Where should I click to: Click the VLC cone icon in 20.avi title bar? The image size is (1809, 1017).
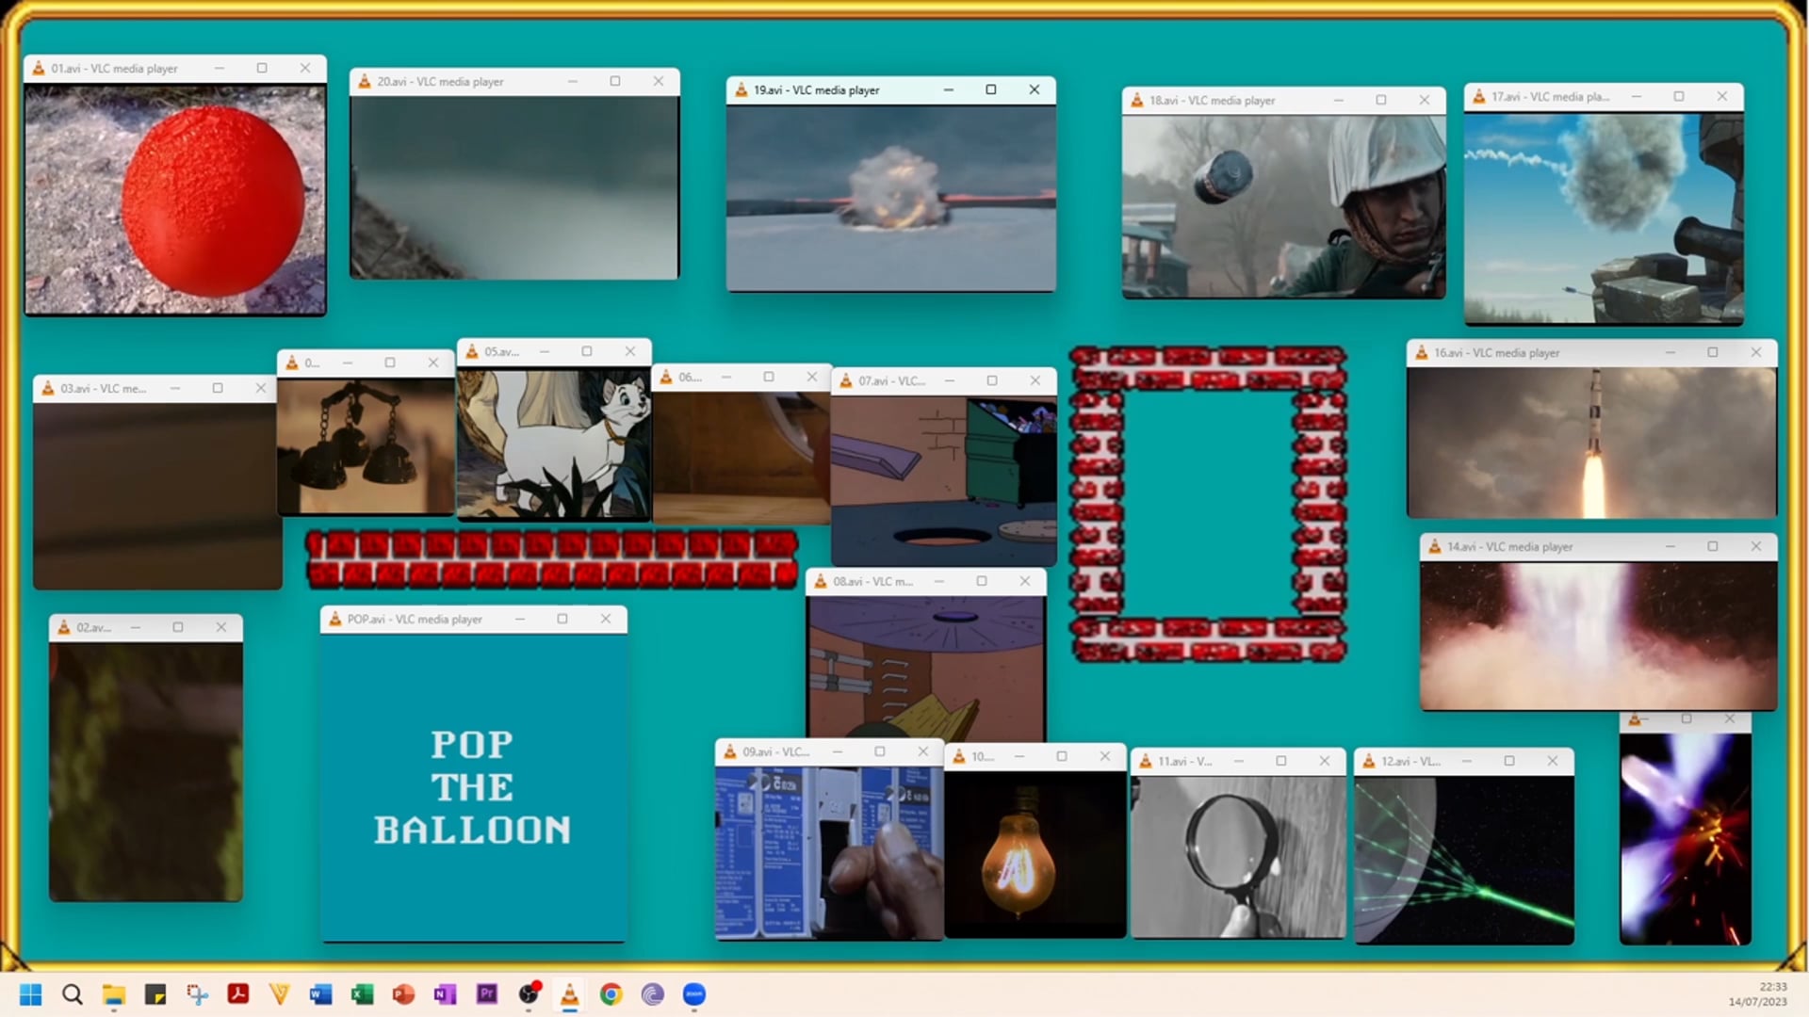[365, 82]
